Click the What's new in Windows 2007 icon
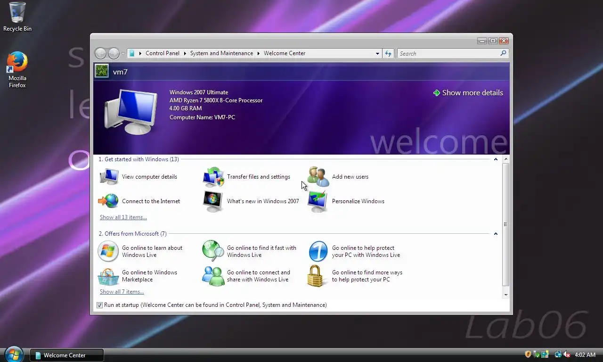Viewport: 603px width, 362px height. [x=213, y=201]
